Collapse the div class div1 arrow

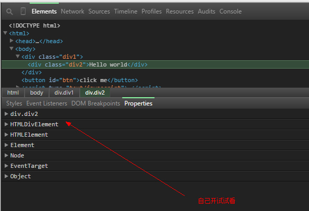(18, 56)
